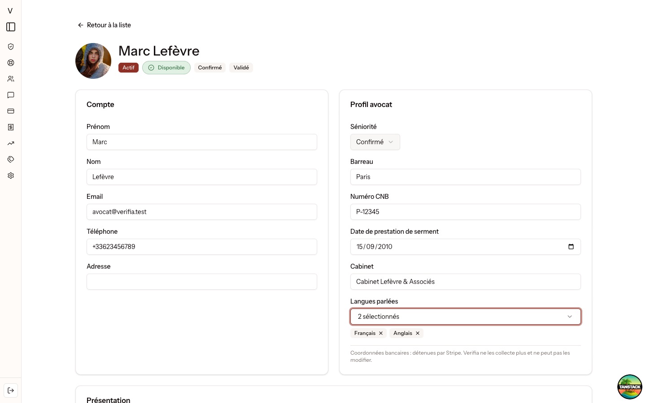Open the receipt dollar sidebar icon

coord(11,127)
